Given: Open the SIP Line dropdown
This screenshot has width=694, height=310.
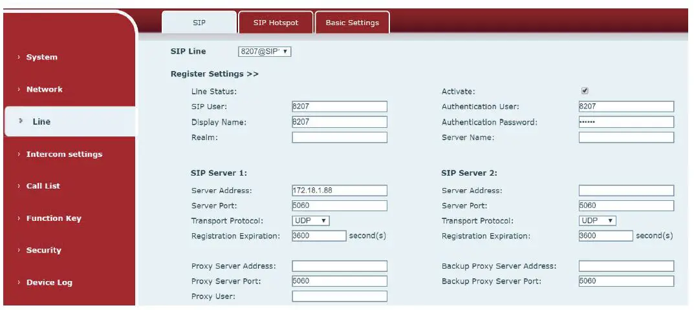Looking at the screenshot, I should 265,52.
